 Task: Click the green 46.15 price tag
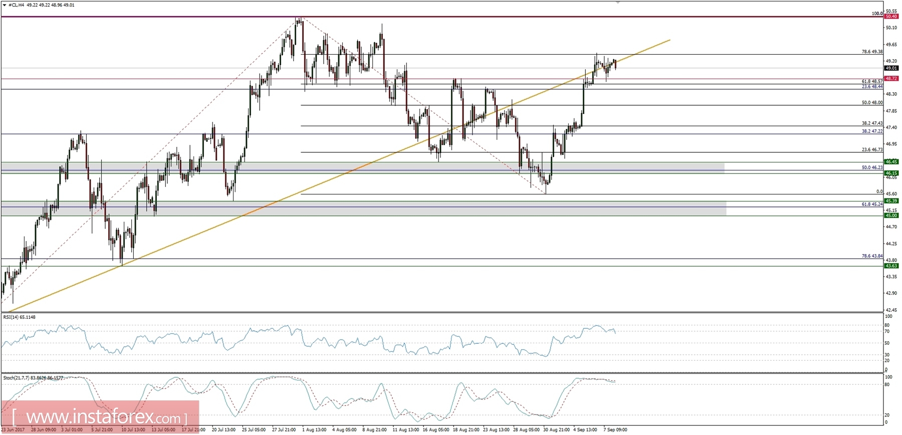tap(891, 173)
